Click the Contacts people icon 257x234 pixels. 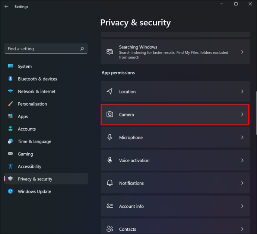pos(110,229)
